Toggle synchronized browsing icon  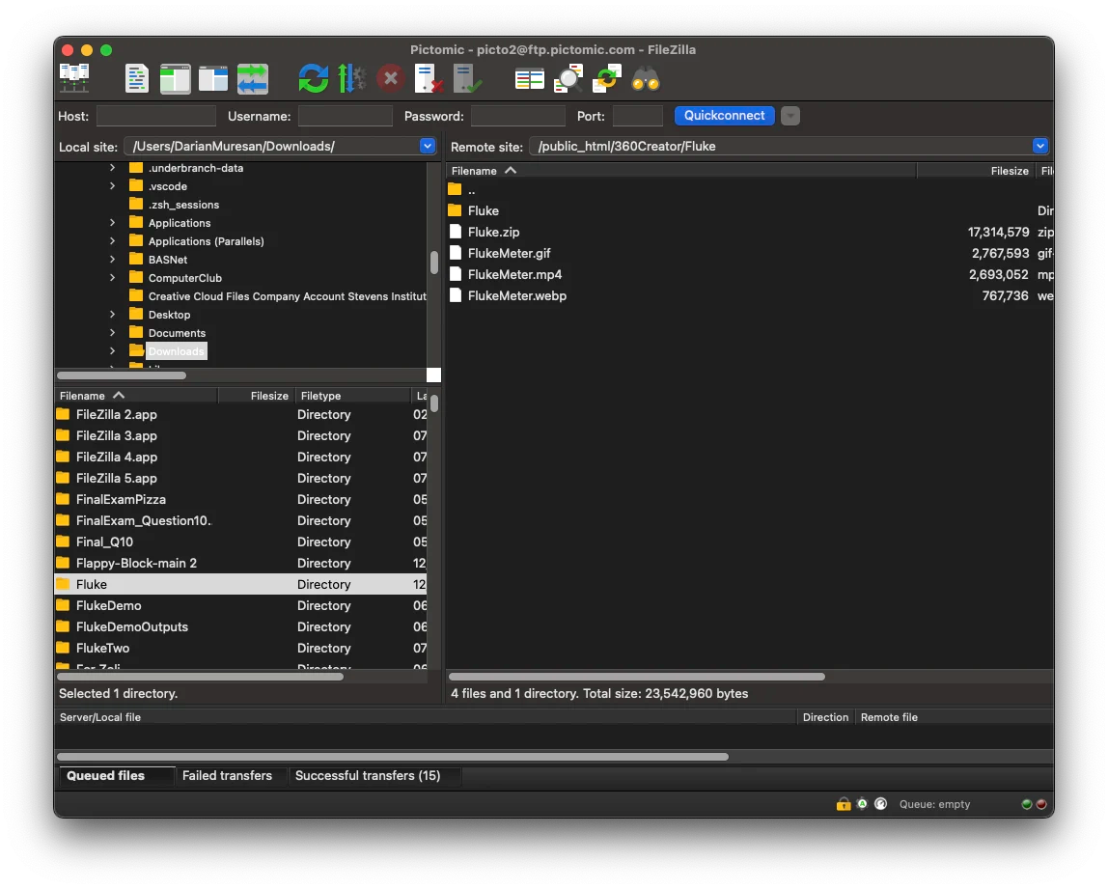click(607, 78)
